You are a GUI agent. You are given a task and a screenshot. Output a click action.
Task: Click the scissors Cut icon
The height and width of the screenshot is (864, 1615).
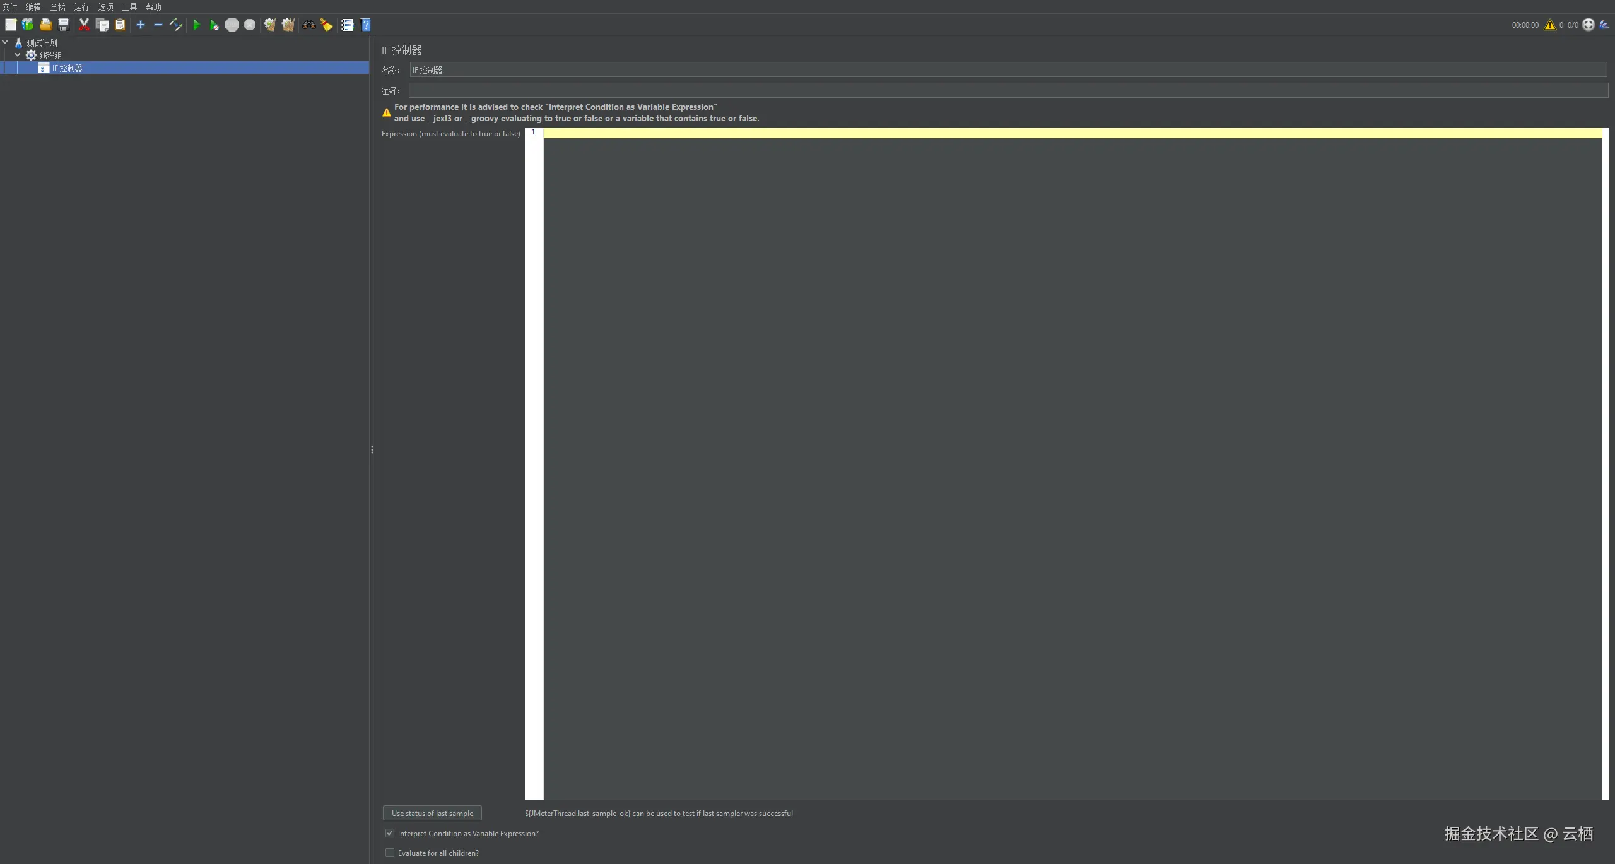point(84,25)
